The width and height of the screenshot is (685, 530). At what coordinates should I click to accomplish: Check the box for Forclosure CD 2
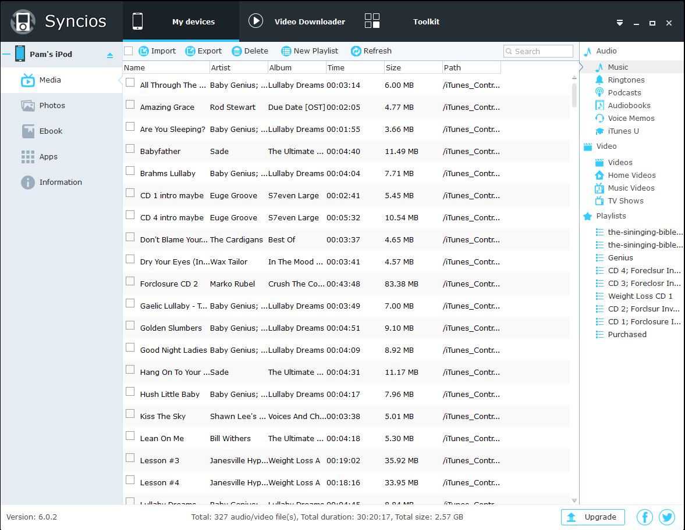(x=130, y=281)
